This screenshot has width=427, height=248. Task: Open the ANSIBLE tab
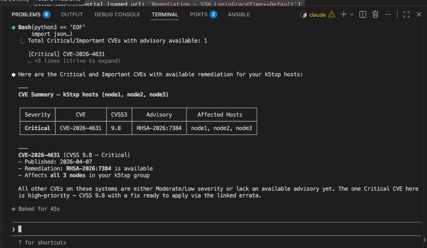(x=239, y=15)
